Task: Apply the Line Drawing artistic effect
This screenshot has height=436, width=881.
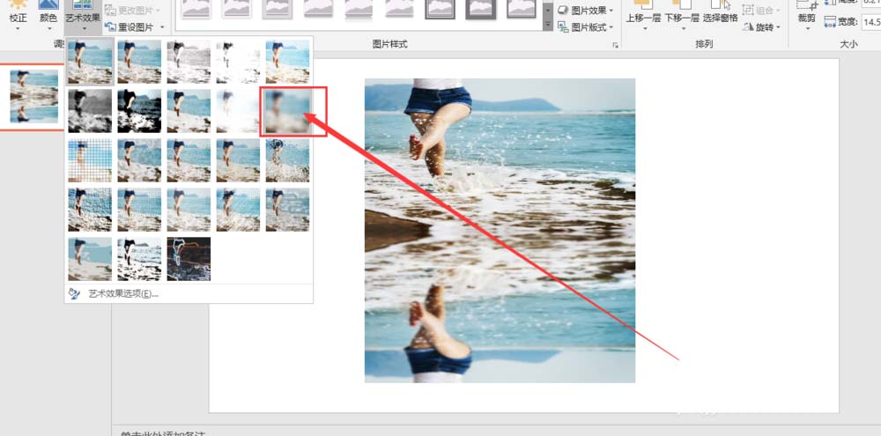Action: (288, 62)
